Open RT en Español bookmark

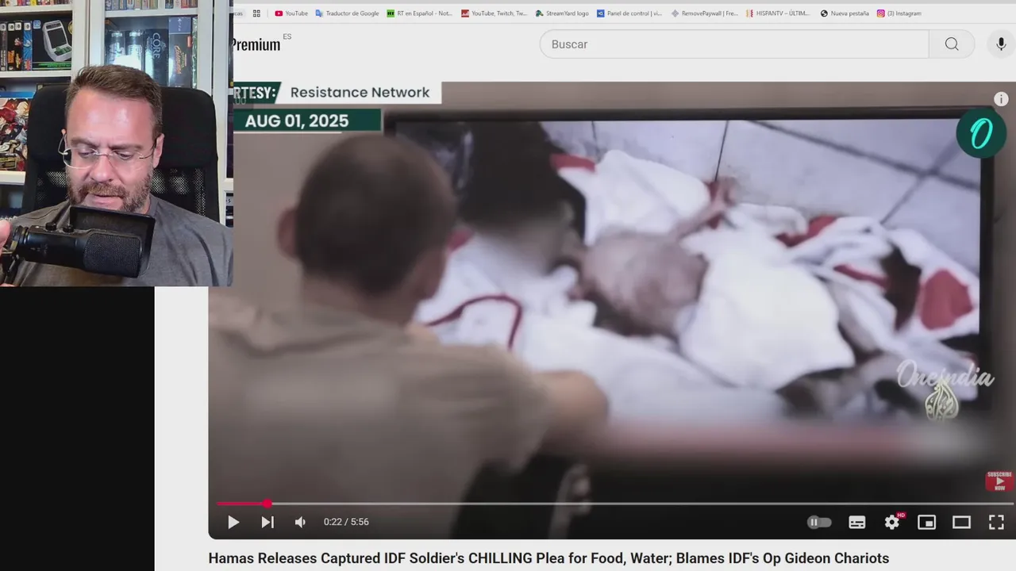coord(419,13)
